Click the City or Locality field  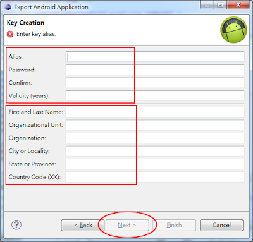point(155,151)
